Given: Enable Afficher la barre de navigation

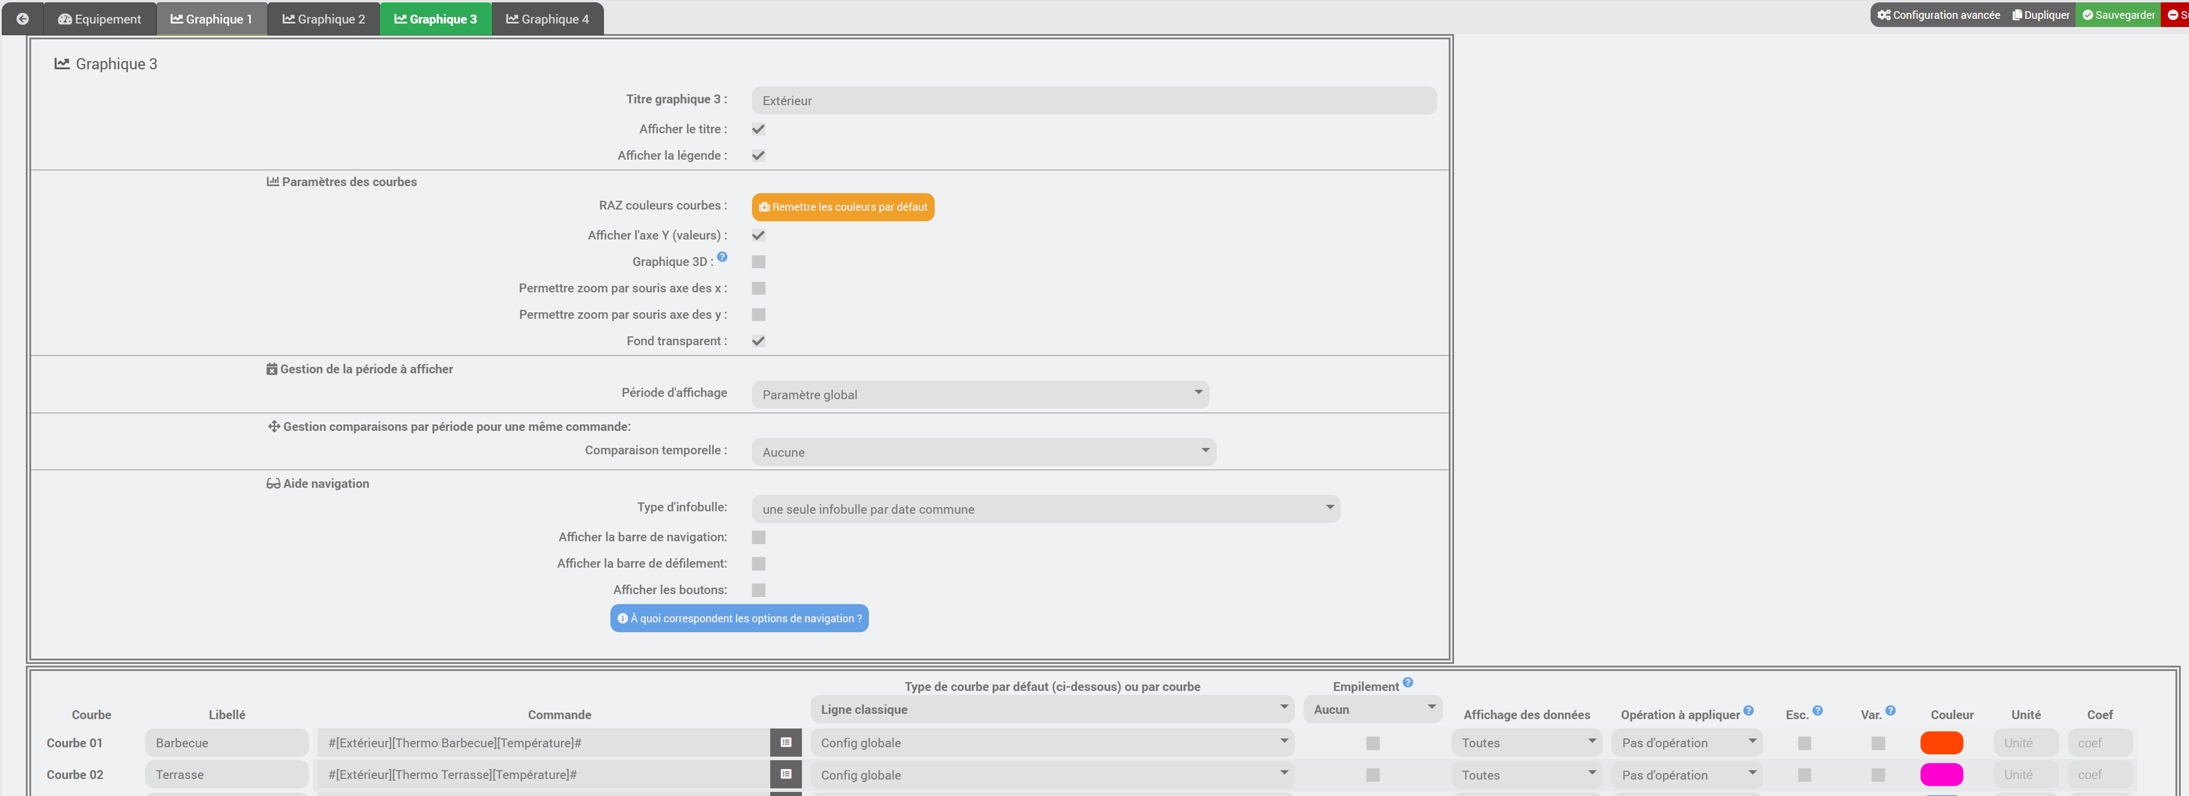Looking at the screenshot, I should [758, 537].
